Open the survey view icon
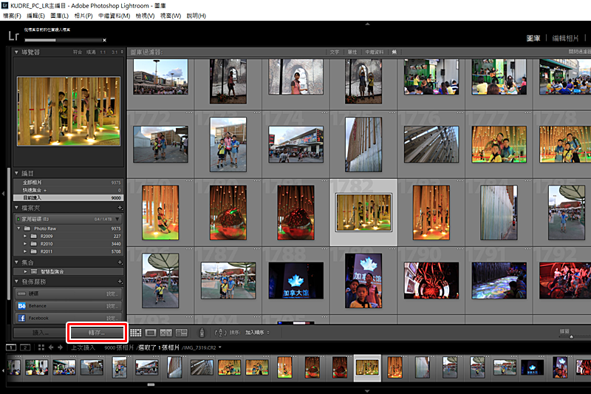The height and width of the screenshot is (394, 591). [x=182, y=333]
